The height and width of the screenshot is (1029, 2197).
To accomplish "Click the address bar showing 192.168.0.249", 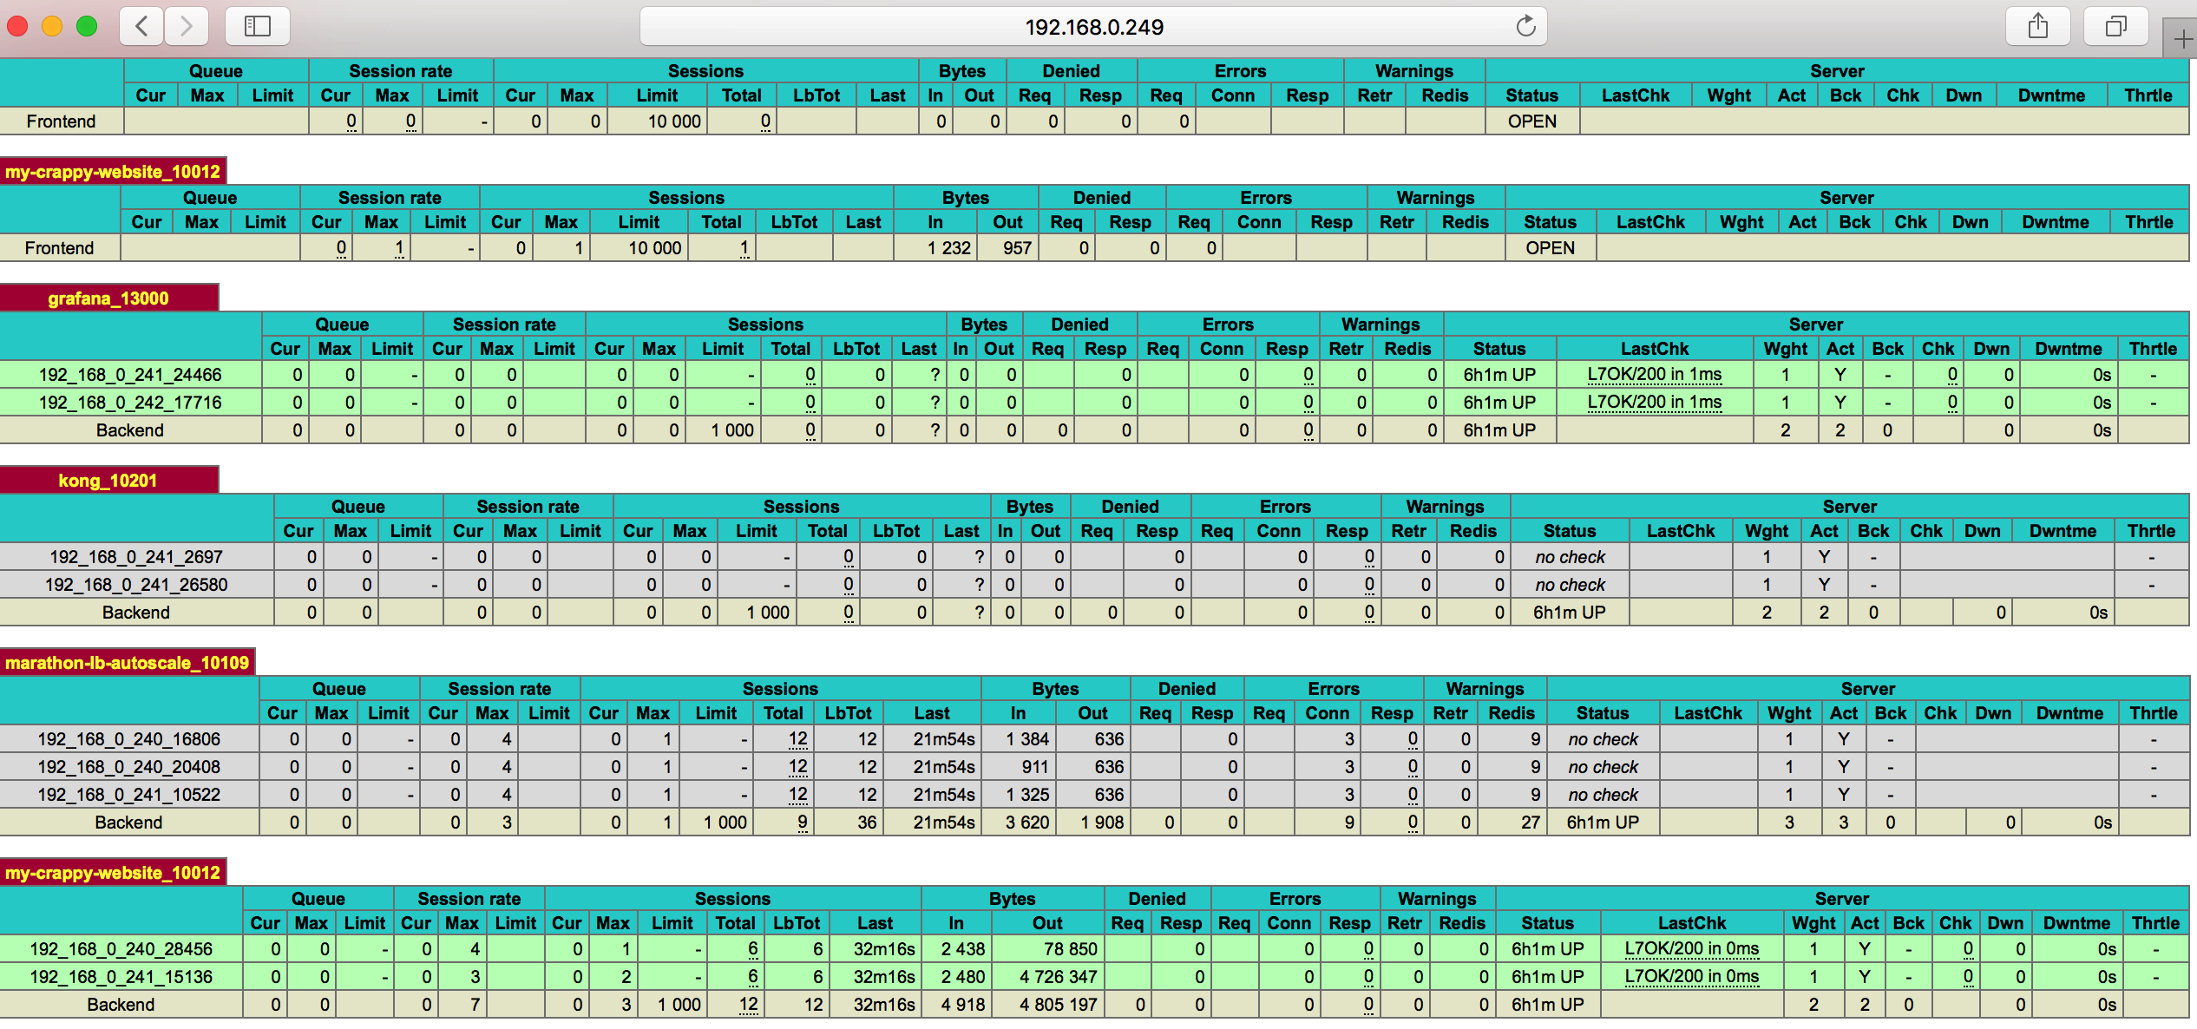I will pos(1093,27).
